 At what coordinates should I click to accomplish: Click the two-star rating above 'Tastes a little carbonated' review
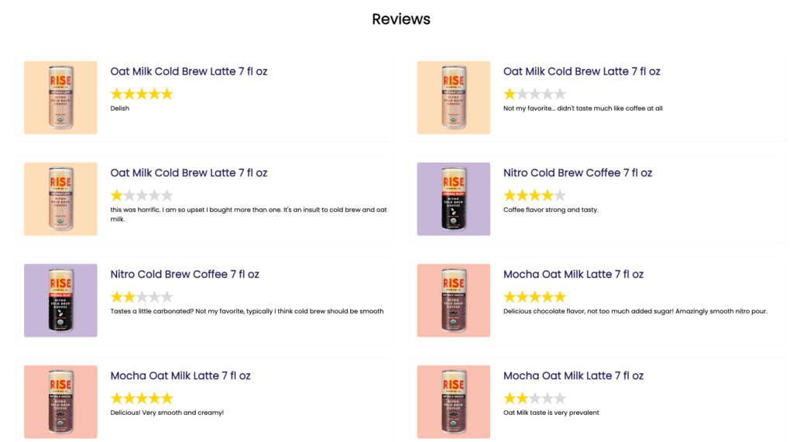pyautogui.click(x=142, y=297)
